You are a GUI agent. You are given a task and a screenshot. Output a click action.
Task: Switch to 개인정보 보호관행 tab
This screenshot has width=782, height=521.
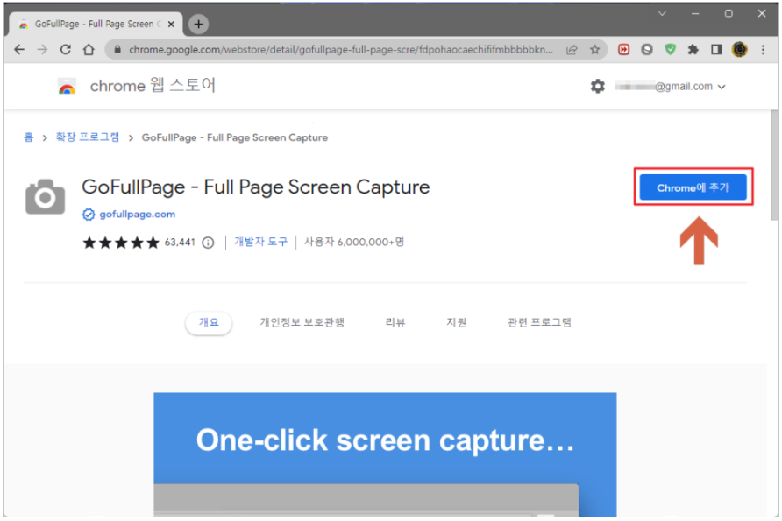click(302, 322)
